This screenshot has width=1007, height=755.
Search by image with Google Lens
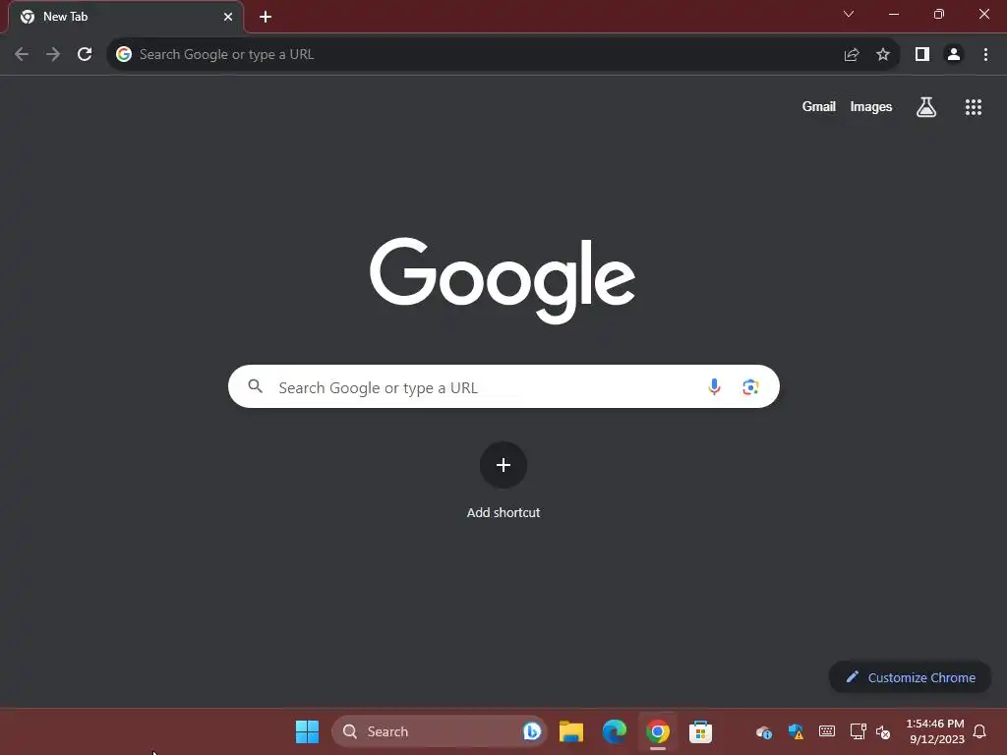750,387
